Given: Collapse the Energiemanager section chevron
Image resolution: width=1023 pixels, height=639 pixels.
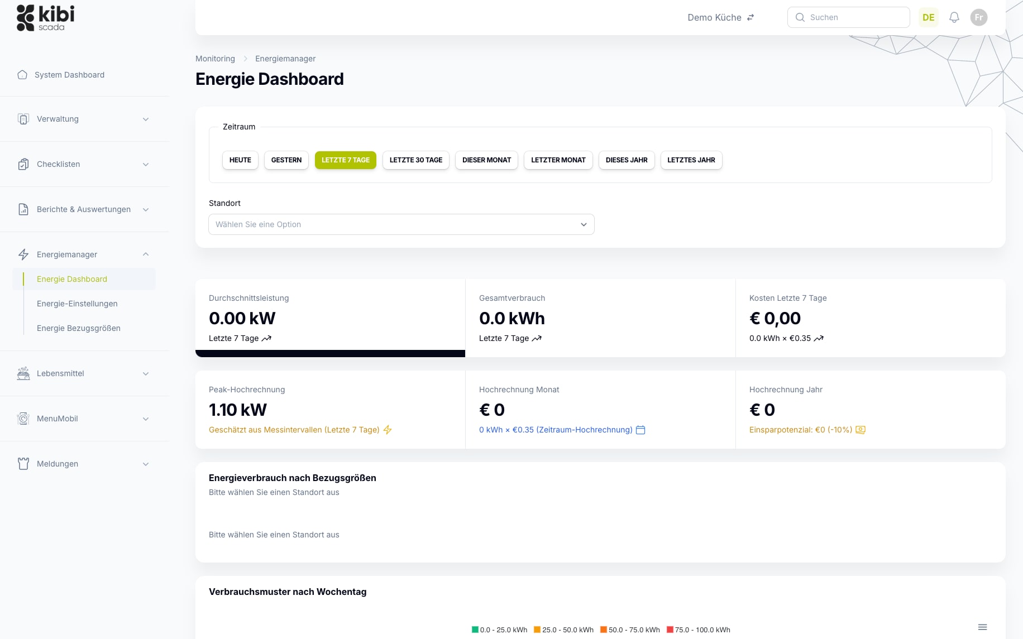Looking at the screenshot, I should pos(146,254).
